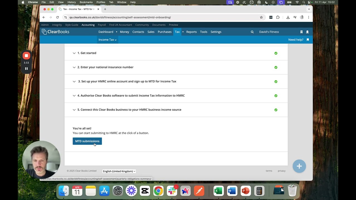Open the Sales menu
The height and width of the screenshot is (200, 356).
pos(151,32)
